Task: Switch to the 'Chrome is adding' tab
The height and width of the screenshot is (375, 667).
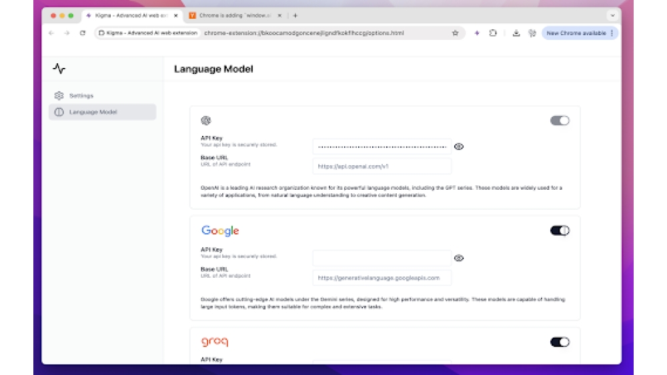Action: click(235, 15)
